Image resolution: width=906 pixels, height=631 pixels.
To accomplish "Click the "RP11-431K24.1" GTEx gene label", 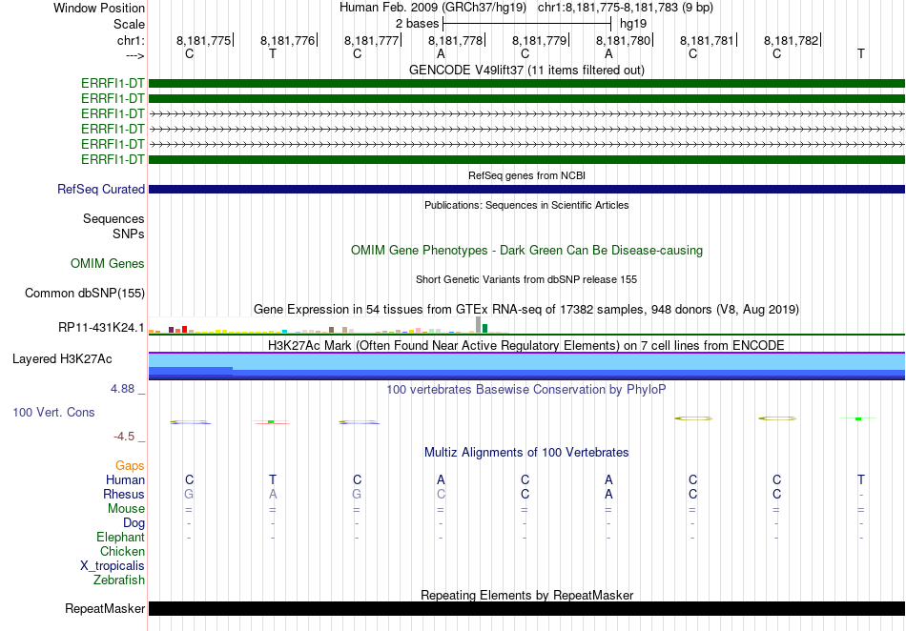I will [101, 328].
